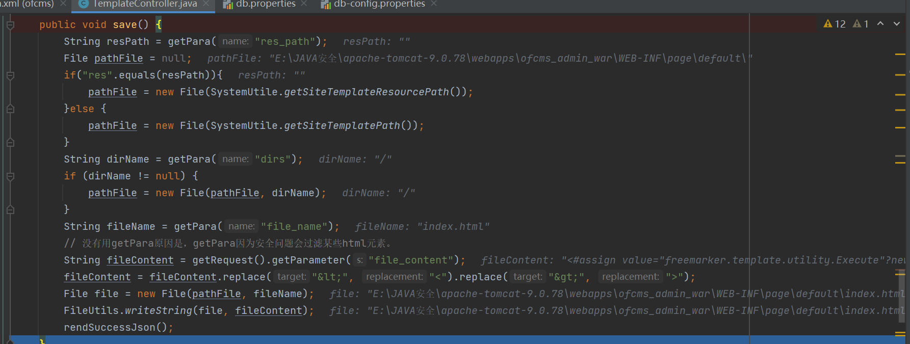Open the 12 warnings inspection indicator
The height and width of the screenshot is (344, 910).
(x=835, y=24)
